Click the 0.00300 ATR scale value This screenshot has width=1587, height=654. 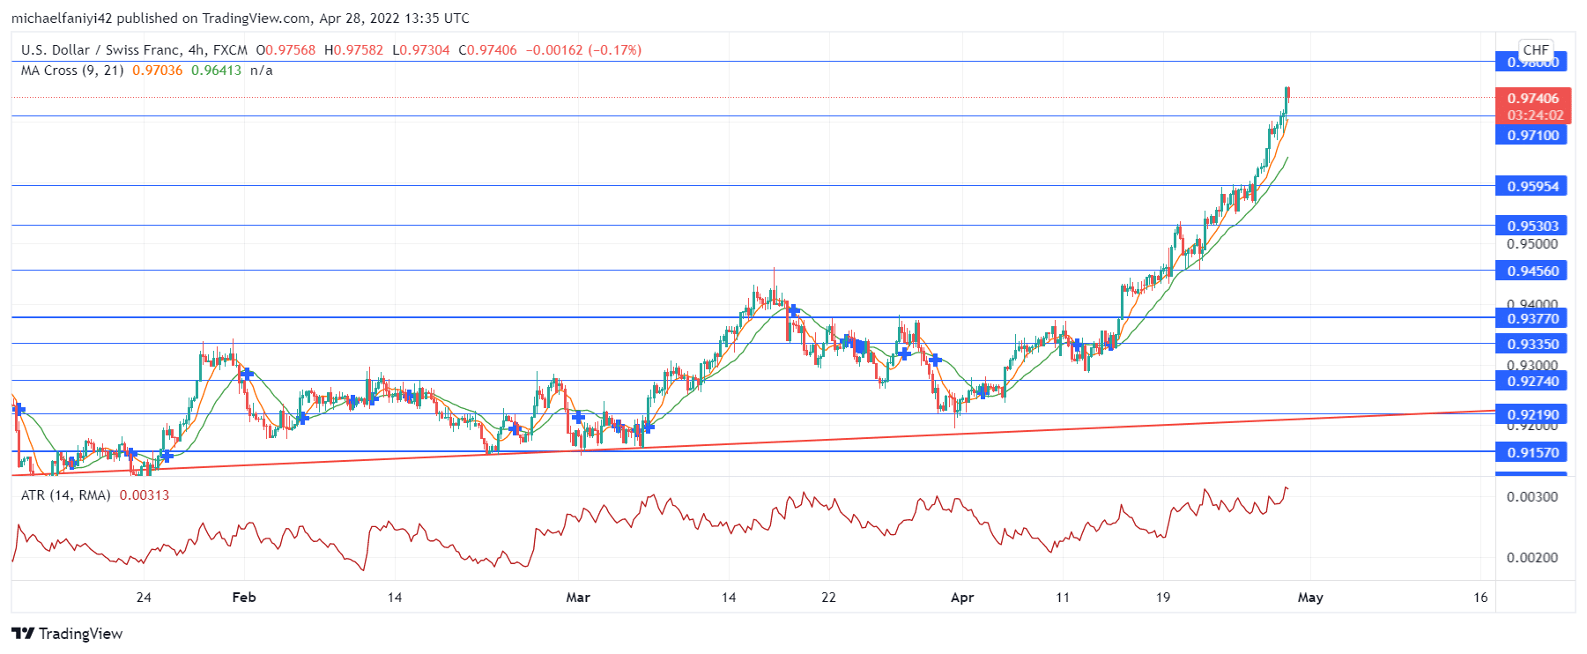(1532, 497)
